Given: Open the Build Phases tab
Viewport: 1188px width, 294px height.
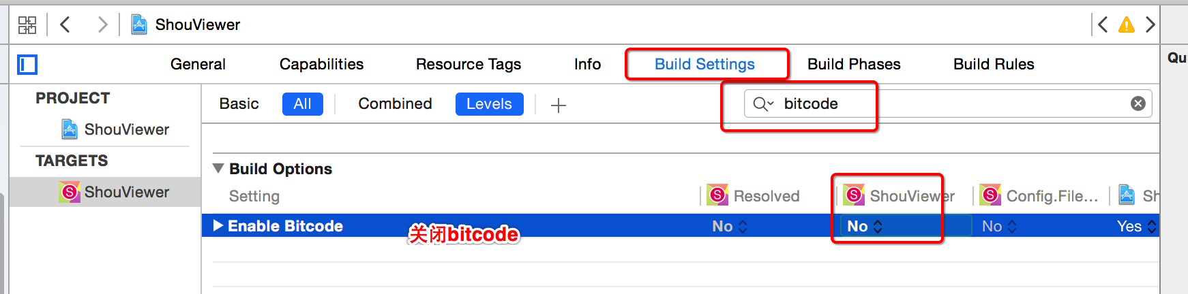Looking at the screenshot, I should click(854, 65).
